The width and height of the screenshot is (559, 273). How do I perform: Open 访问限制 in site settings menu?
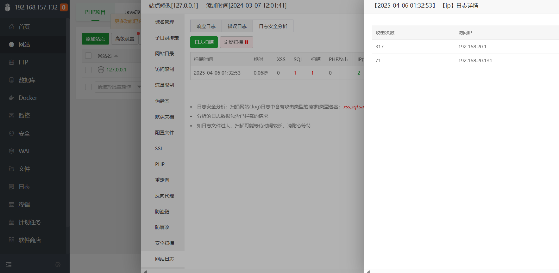coord(165,69)
